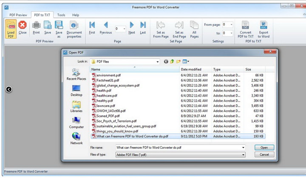Close the Open PDF dialog
The height and width of the screenshot is (178, 306).
tap(270, 51)
